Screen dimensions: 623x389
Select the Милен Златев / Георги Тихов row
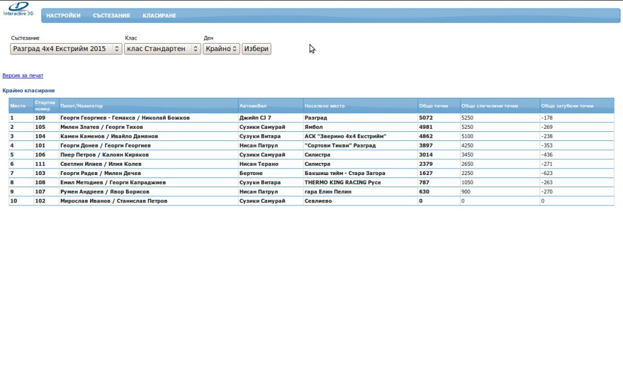point(102,127)
